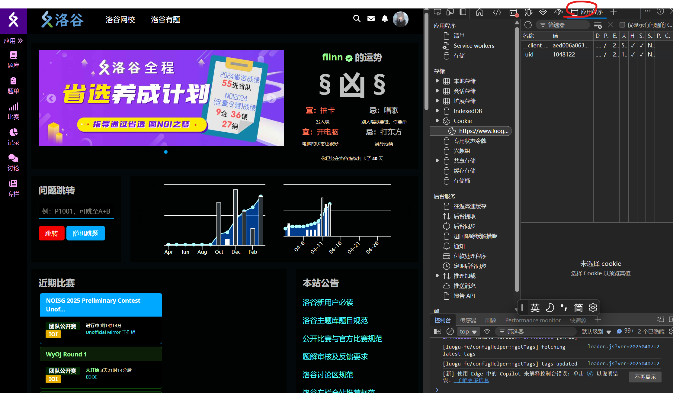Expand the 会话存储 session storage node

(437, 91)
